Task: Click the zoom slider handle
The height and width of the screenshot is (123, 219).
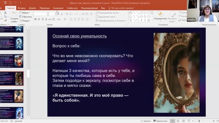Action: [x=199, y=121]
